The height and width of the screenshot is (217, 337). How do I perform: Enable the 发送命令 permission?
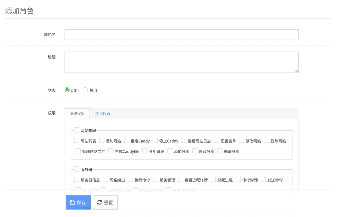(x=263, y=179)
